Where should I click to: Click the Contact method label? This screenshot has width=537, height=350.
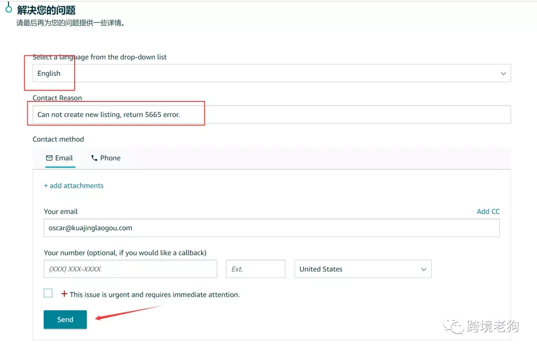58,139
